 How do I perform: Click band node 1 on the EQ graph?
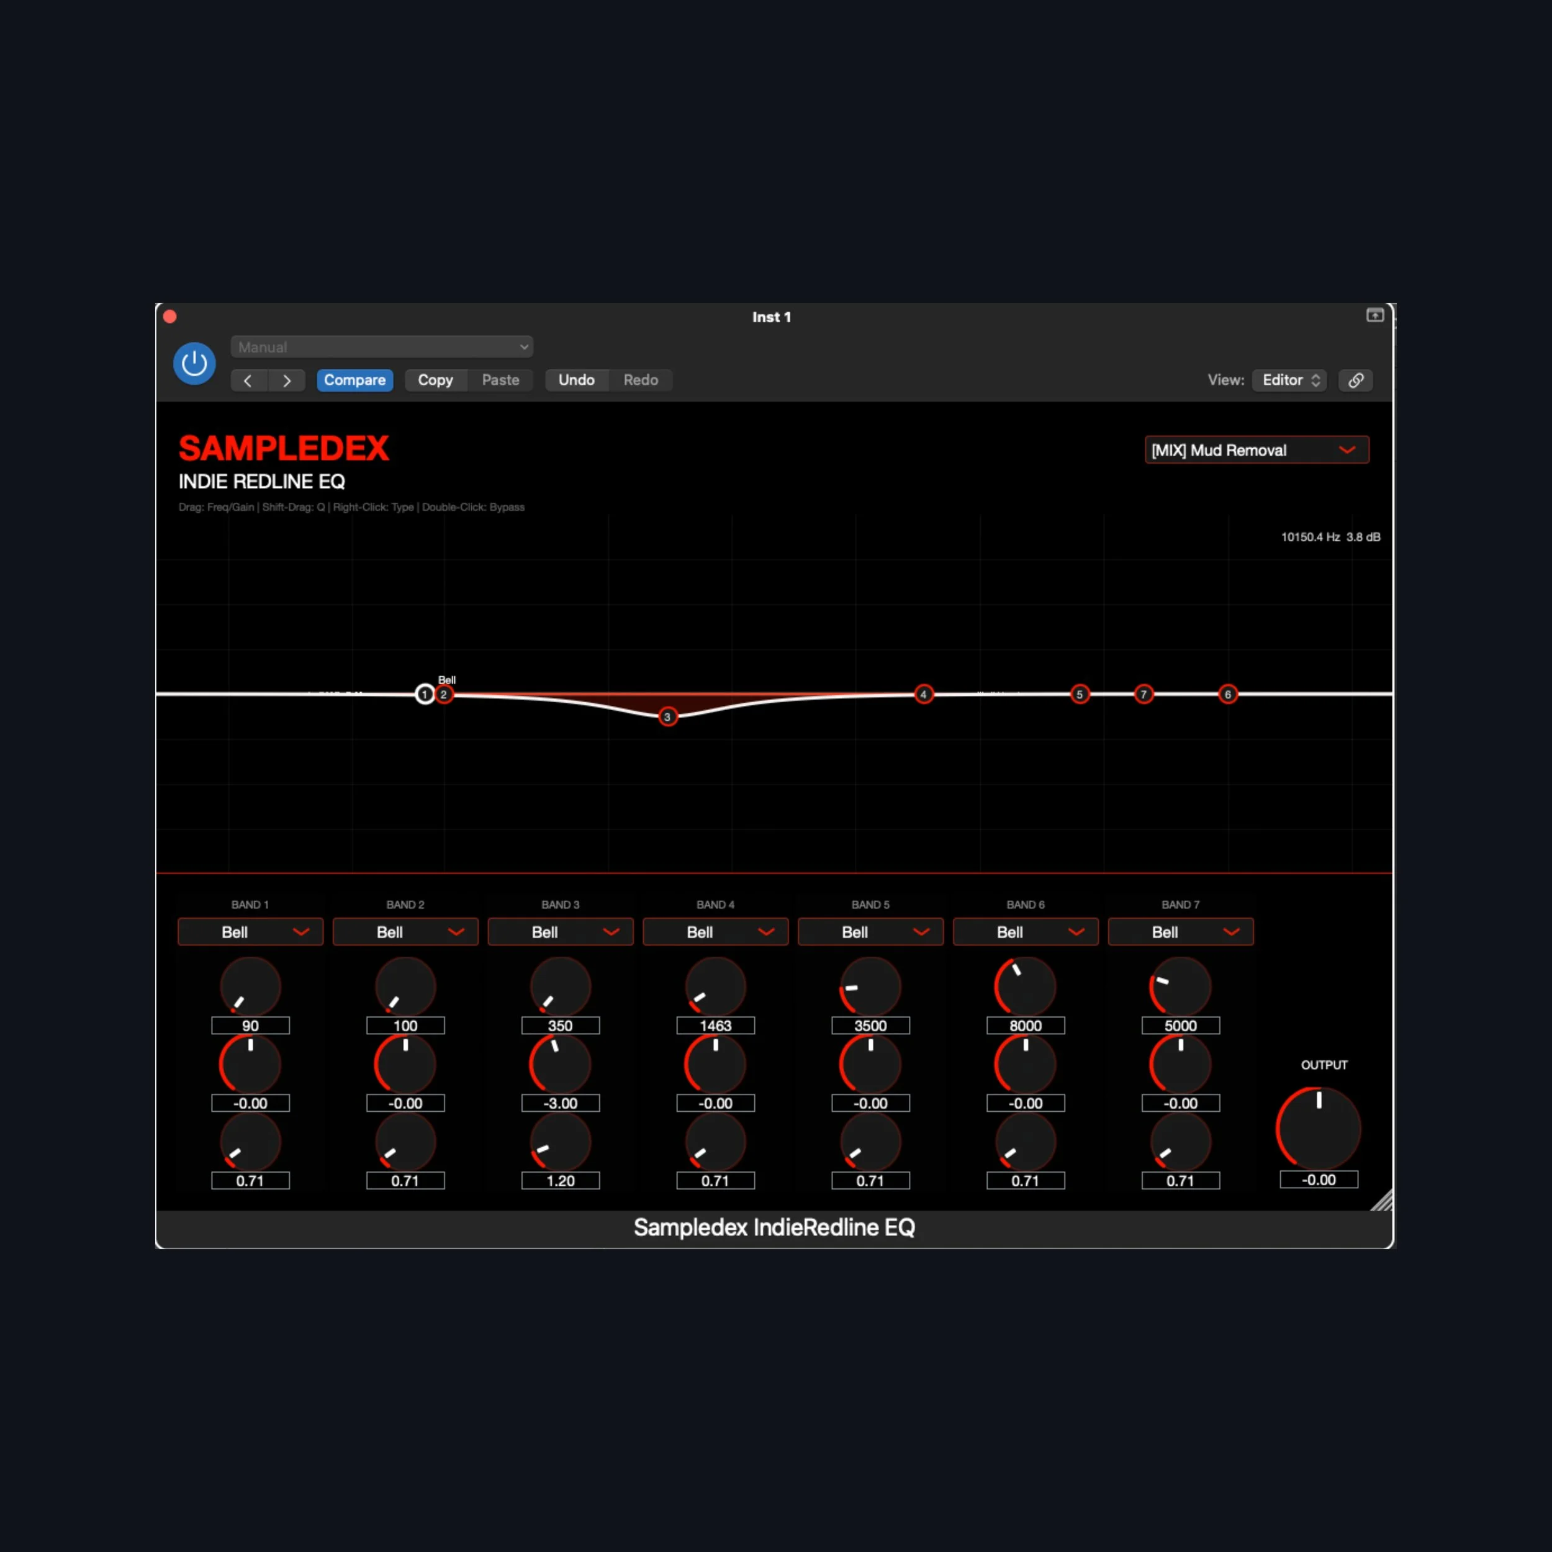click(424, 694)
